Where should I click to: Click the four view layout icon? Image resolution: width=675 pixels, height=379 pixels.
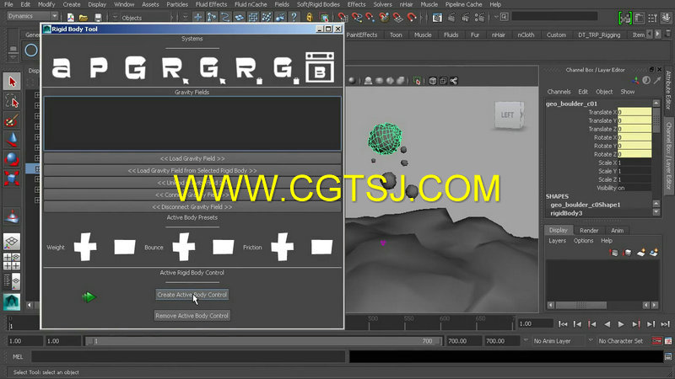tap(12, 261)
